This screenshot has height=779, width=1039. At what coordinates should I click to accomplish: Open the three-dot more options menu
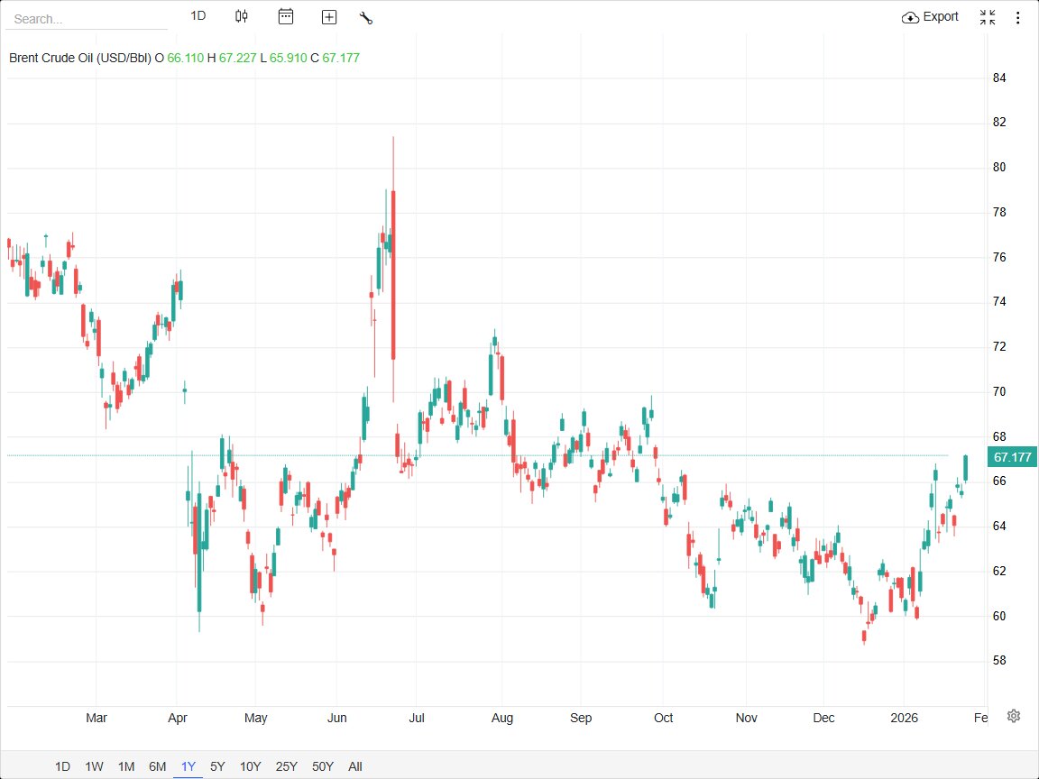[1018, 17]
